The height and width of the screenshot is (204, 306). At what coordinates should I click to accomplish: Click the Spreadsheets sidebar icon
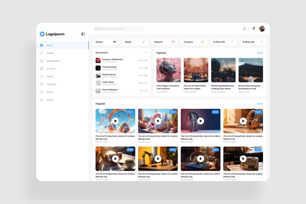pyautogui.click(x=41, y=61)
